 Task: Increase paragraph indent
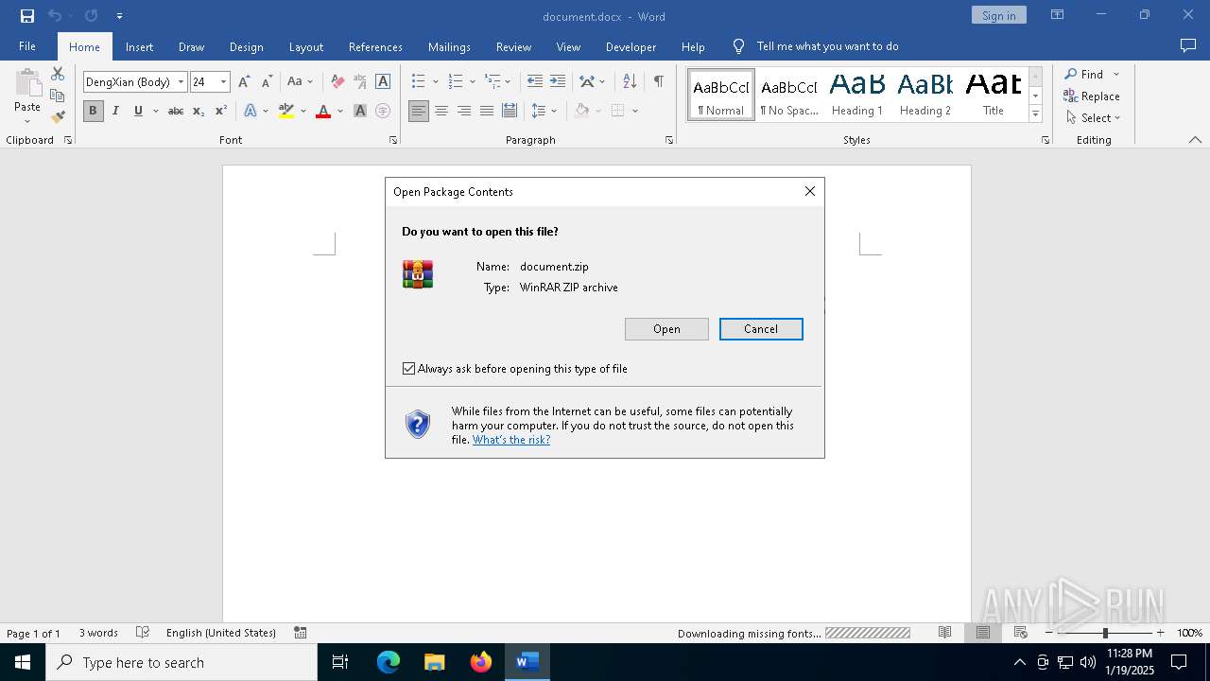(x=558, y=82)
